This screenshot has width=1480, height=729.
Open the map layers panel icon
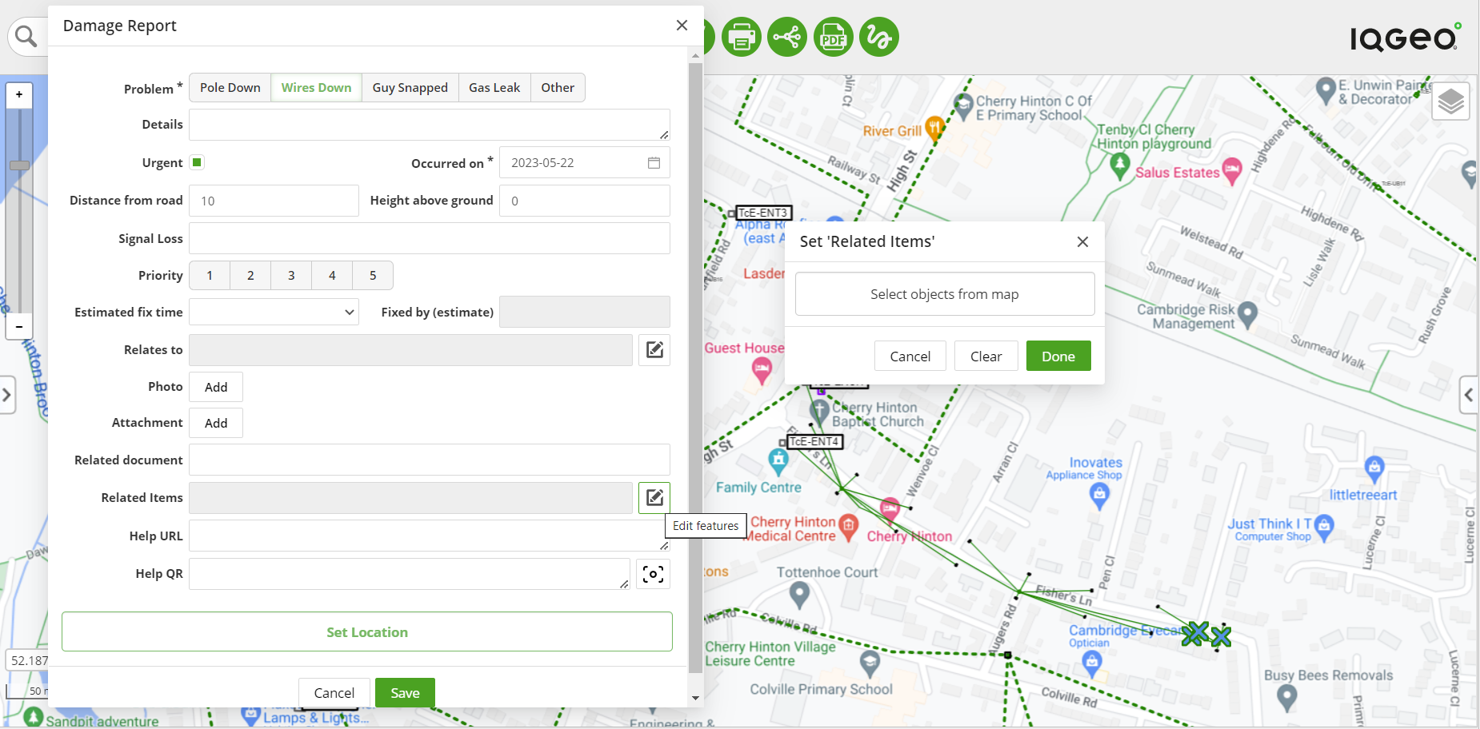pos(1450,102)
